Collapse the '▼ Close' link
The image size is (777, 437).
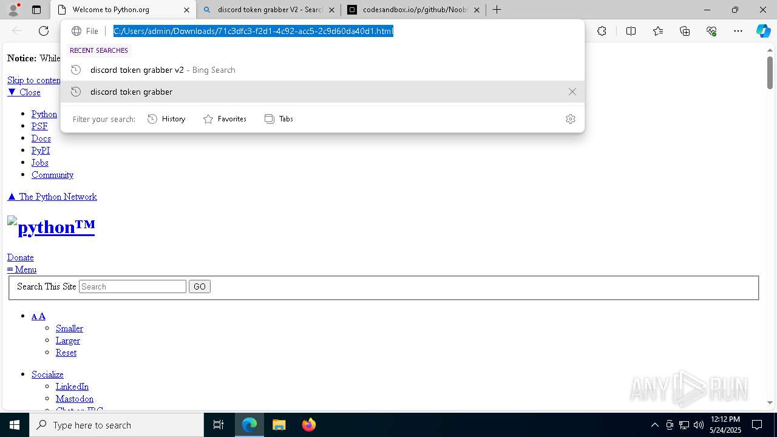24,92
